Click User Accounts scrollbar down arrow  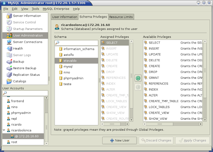coord(46,143)
